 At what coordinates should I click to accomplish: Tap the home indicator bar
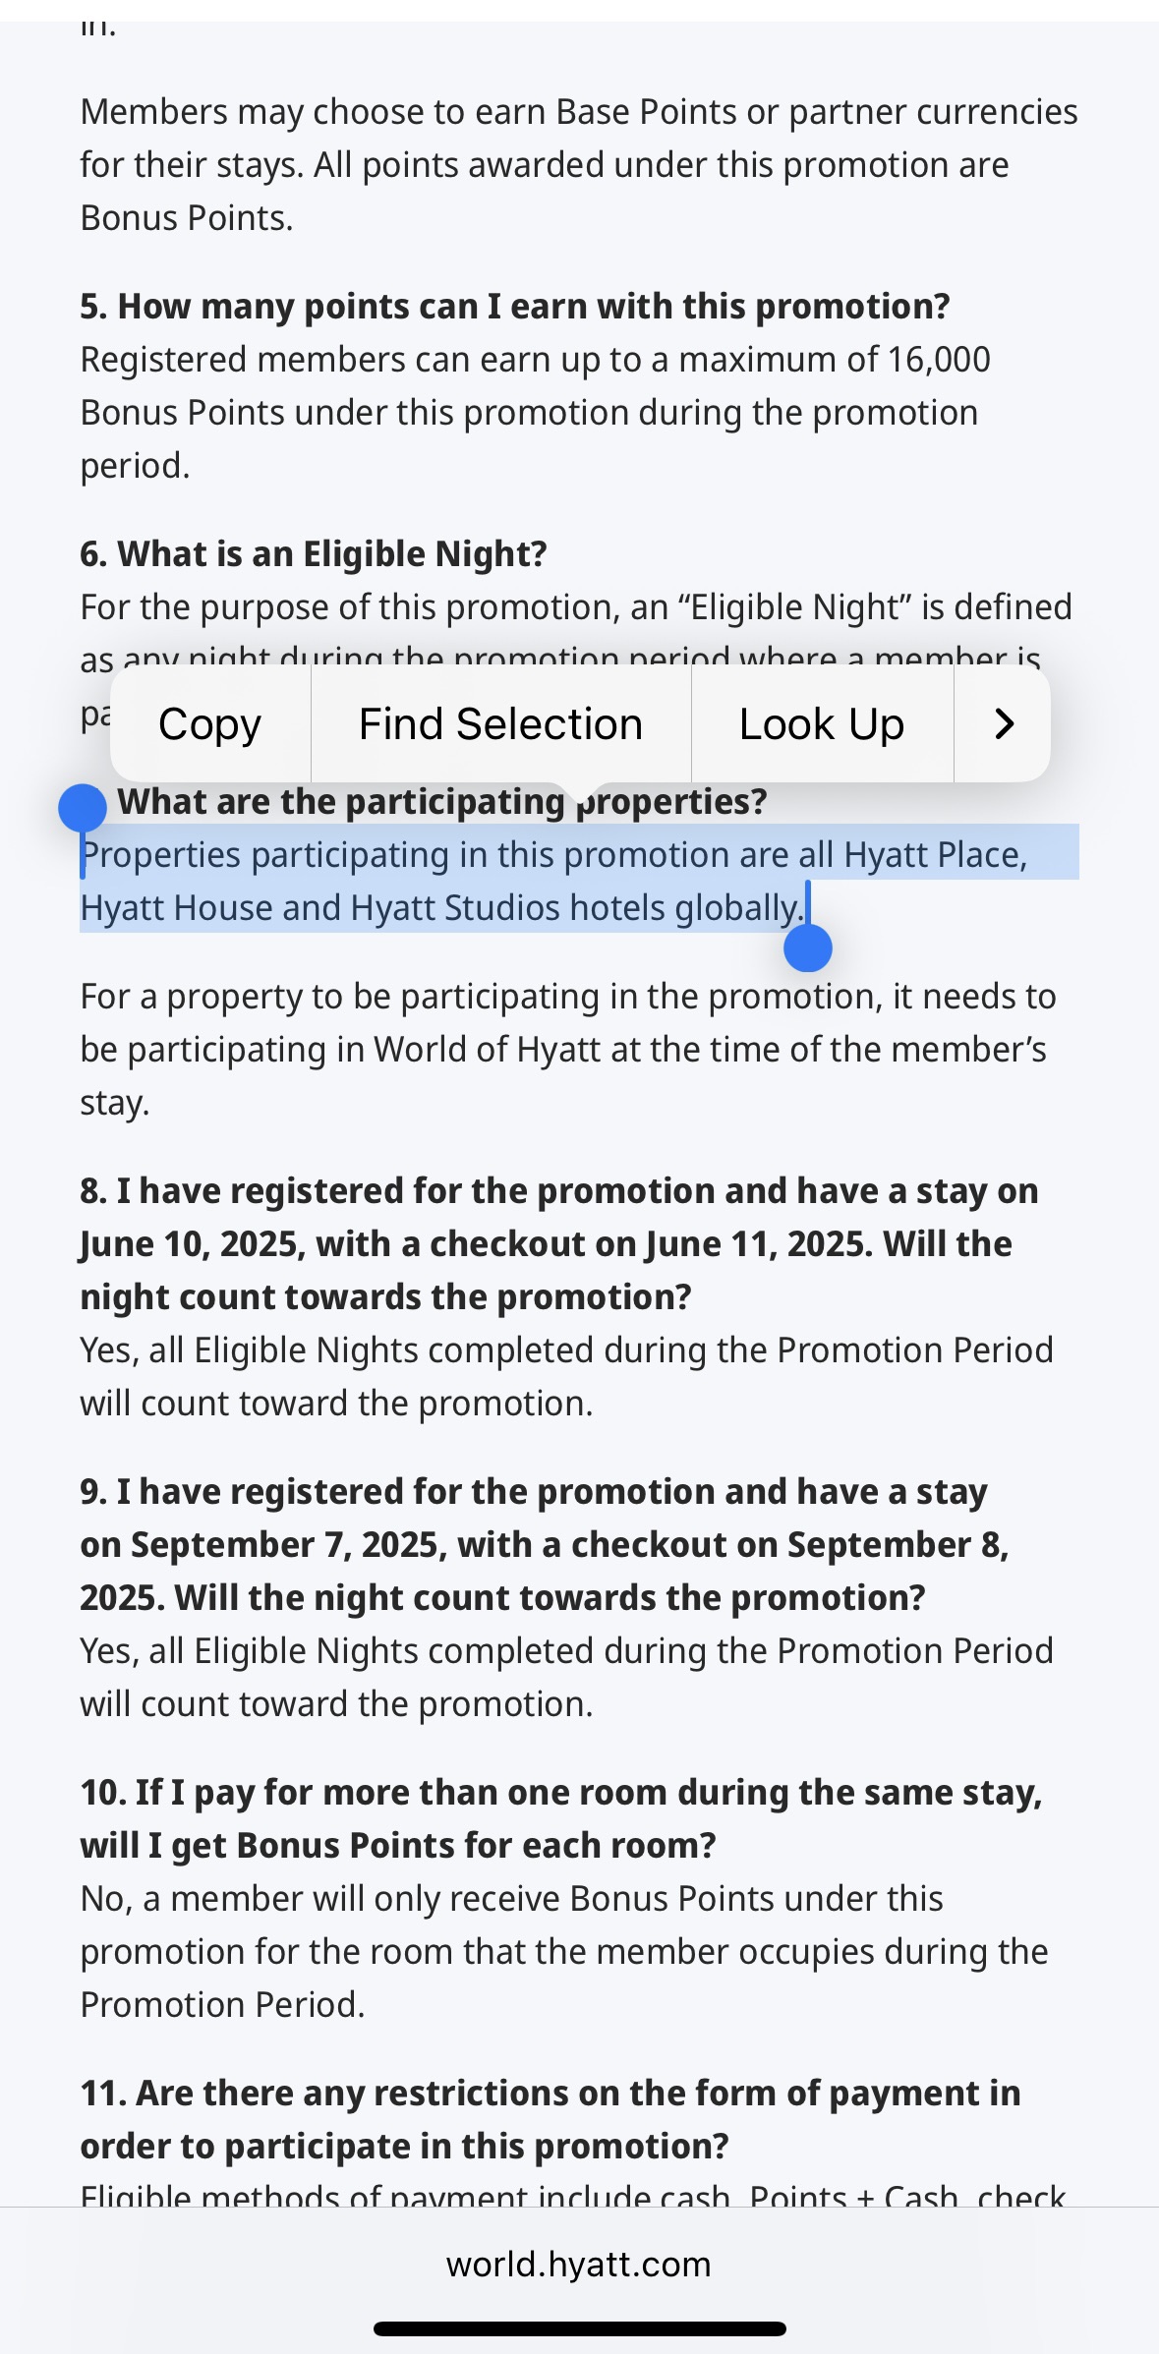tap(580, 2328)
